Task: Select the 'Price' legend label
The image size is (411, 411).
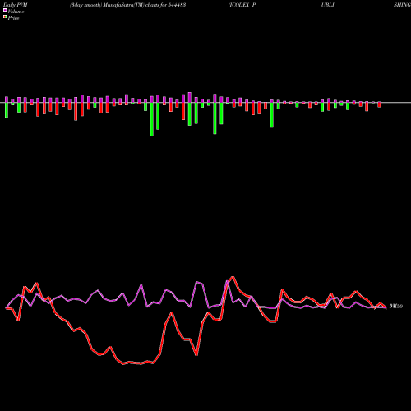Action: [13, 18]
